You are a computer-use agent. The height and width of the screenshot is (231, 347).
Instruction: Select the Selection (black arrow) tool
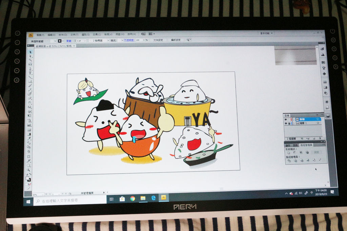pyautogui.click(x=30, y=52)
